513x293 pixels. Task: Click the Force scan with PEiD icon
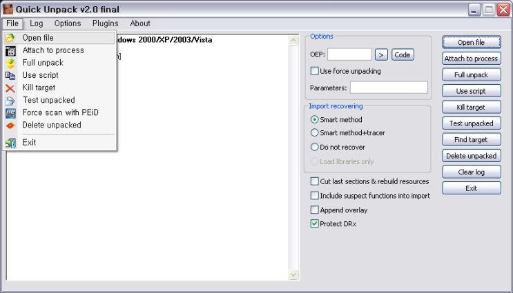pyautogui.click(x=10, y=112)
